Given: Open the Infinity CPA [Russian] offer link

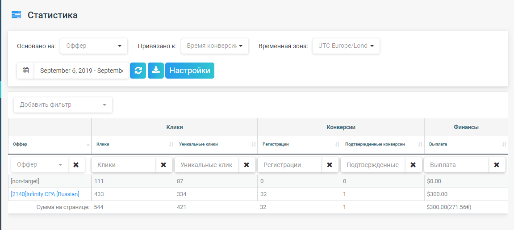Looking at the screenshot, I should click(45, 194).
